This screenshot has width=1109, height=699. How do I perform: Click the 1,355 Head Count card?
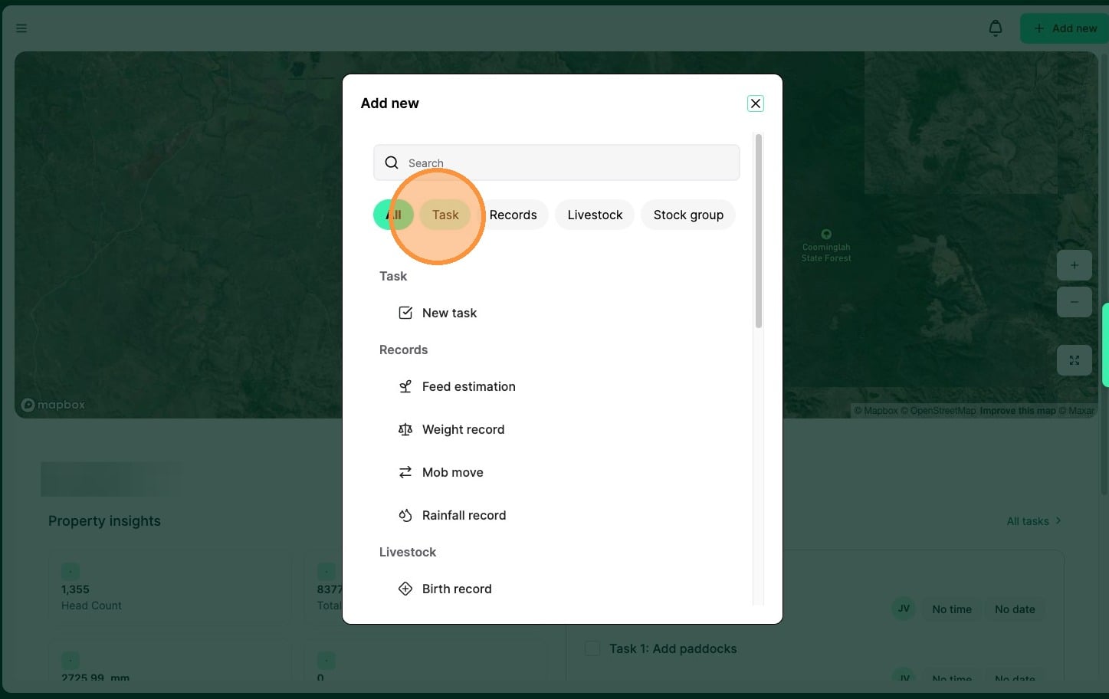[x=170, y=589]
